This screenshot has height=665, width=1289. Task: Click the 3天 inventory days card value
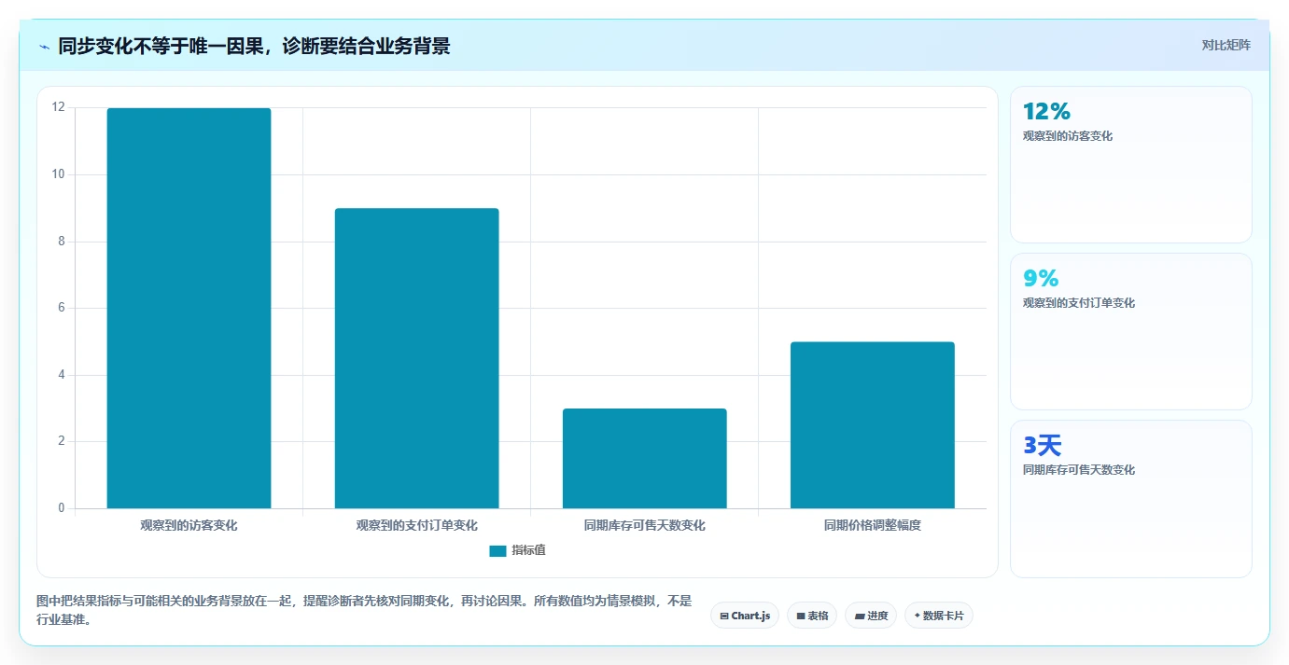click(x=1042, y=446)
